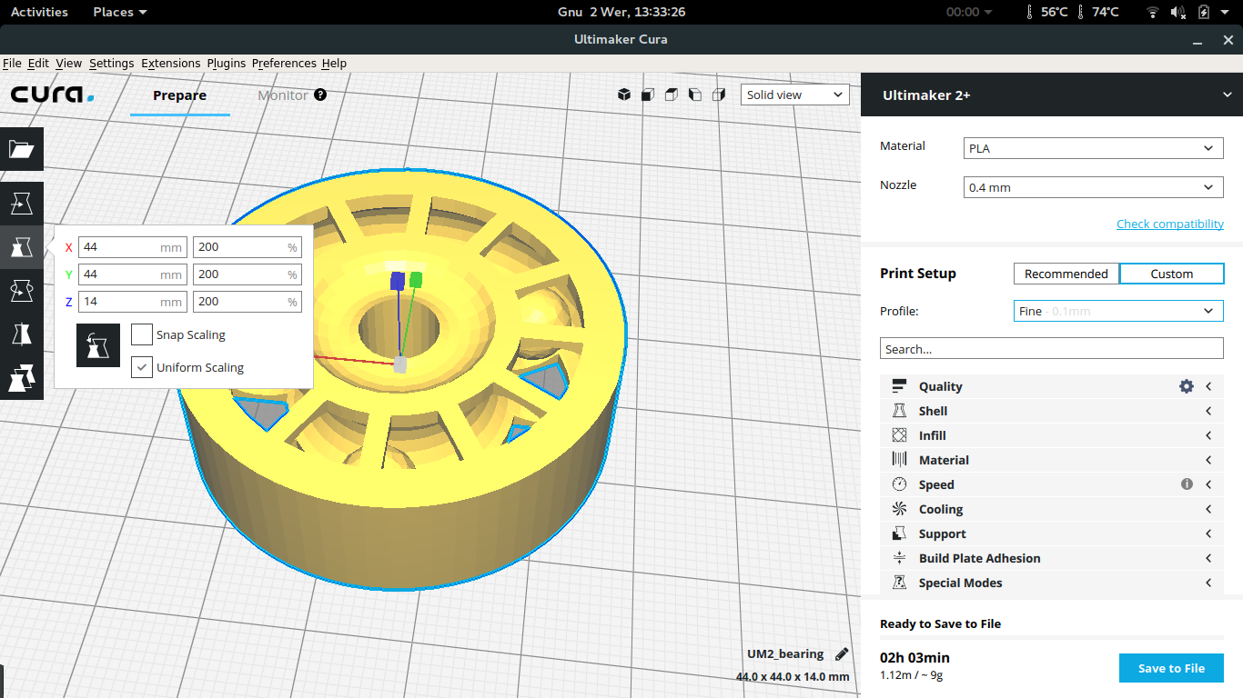The width and height of the screenshot is (1243, 698).
Task: Open a model file using the folder icon
Action: pos(22,149)
